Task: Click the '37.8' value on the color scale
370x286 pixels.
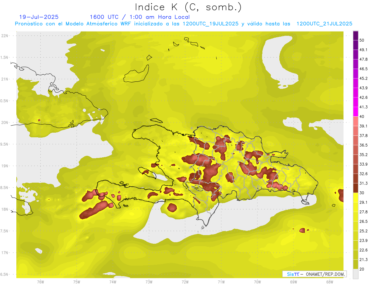Action: [364, 135]
